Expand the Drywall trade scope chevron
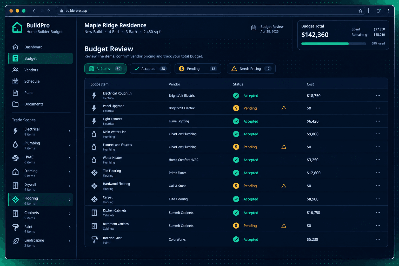 click(x=70, y=186)
